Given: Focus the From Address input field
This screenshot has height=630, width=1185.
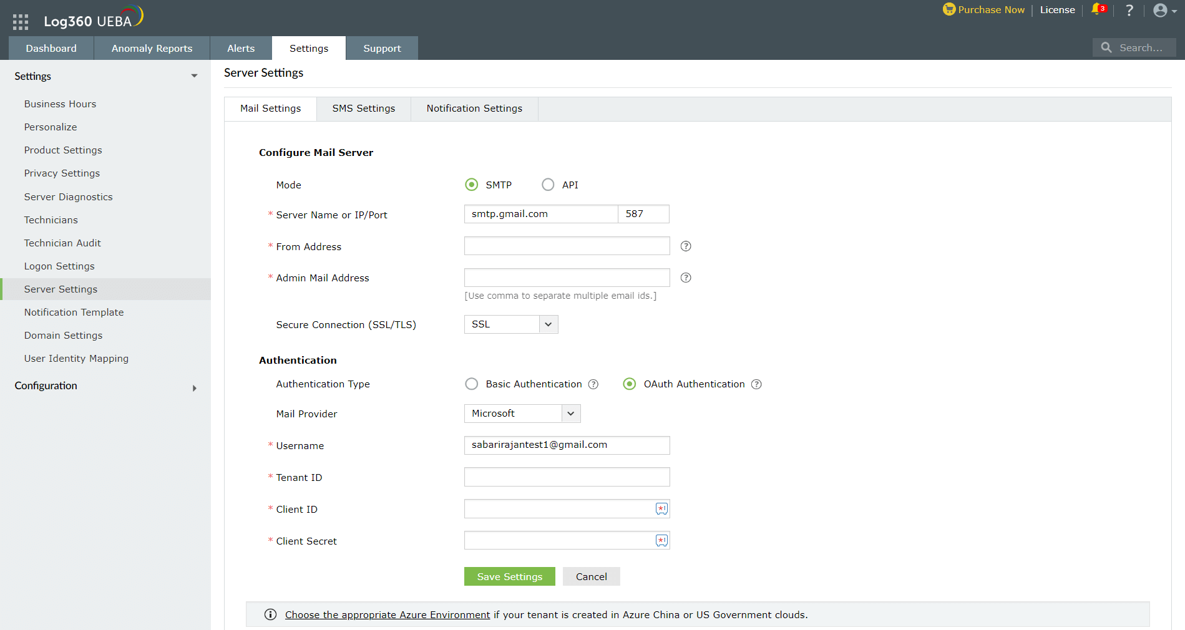Looking at the screenshot, I should pos(567,246).
